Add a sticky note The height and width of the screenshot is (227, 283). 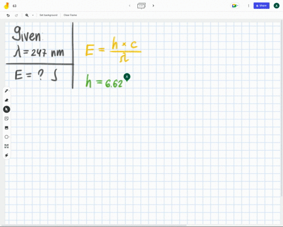(x=6, y=118)
